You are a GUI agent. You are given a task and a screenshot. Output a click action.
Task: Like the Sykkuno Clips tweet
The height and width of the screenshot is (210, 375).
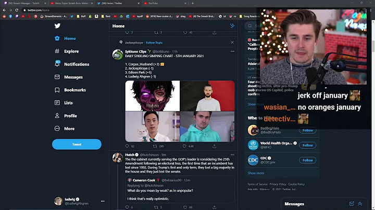click(184, 146)
